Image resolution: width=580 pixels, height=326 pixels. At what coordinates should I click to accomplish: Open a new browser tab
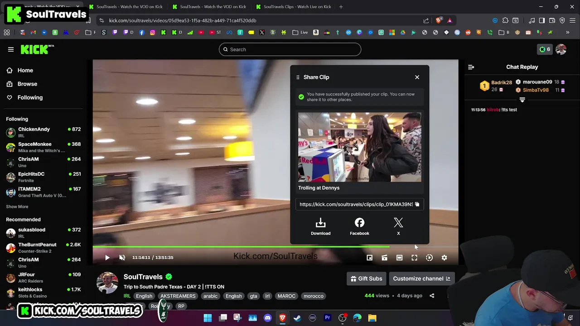341,7
